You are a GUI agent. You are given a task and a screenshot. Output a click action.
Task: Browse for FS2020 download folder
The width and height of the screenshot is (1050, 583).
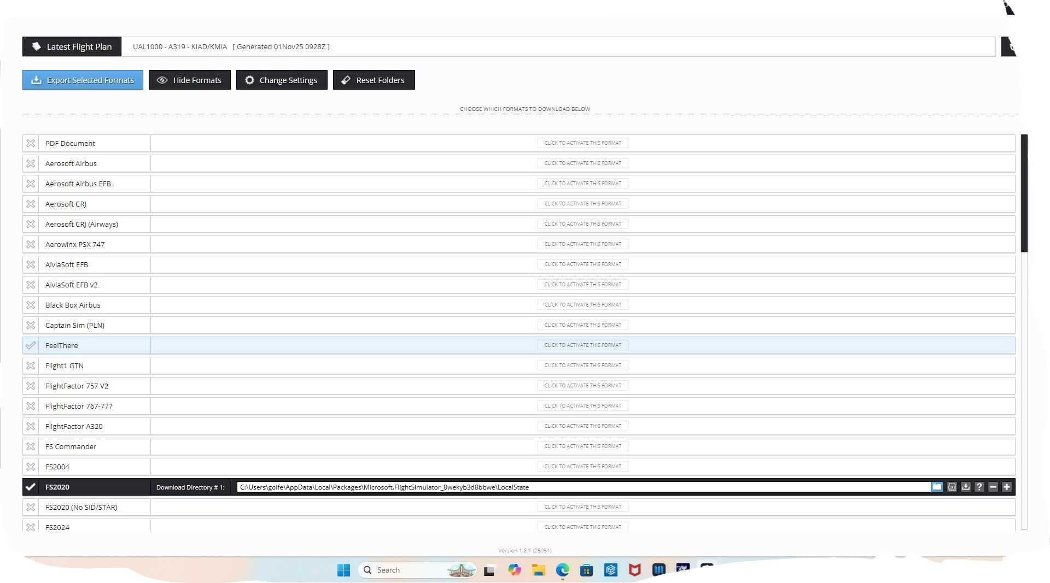(937, 487)
